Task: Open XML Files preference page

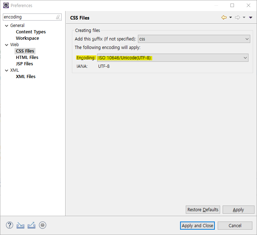Action: [x=26, y=77]
